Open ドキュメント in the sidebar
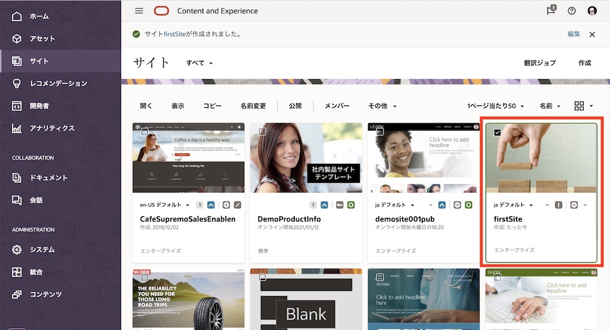This screenshot has width=610, height=330. coord(48,178)
